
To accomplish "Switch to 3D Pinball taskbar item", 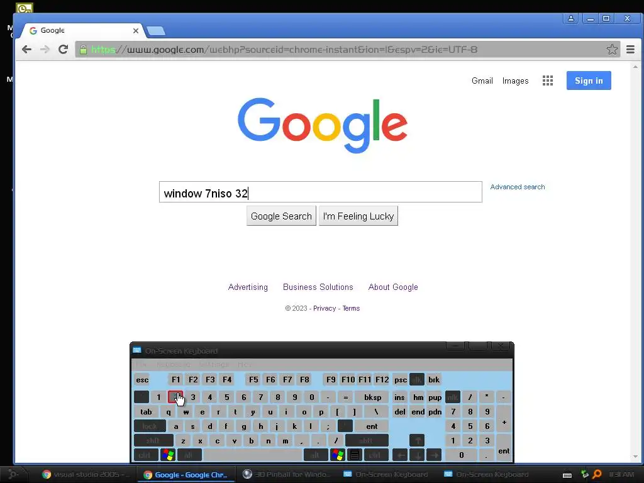I will click(x=286, y=474).
